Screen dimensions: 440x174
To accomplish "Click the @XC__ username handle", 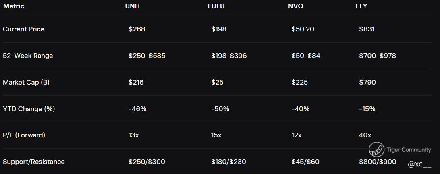I will click(x=419, y=164).
